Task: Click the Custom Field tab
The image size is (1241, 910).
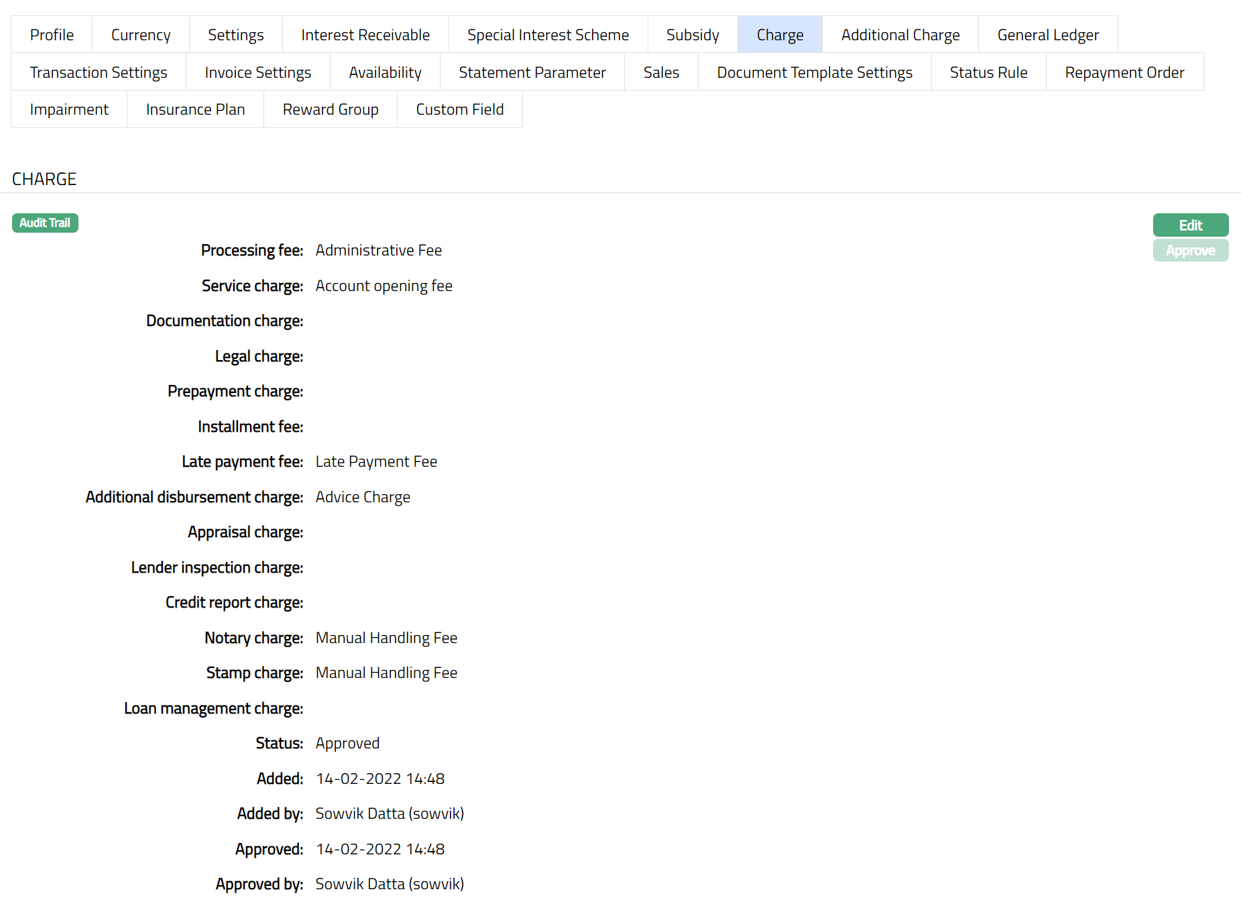Action: 459,109
